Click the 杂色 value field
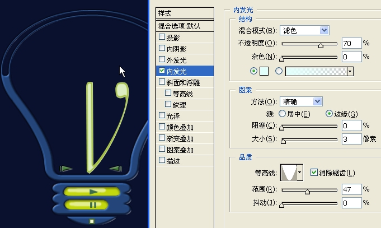Viewport: 381px width, 228px height. coord(351,57)
